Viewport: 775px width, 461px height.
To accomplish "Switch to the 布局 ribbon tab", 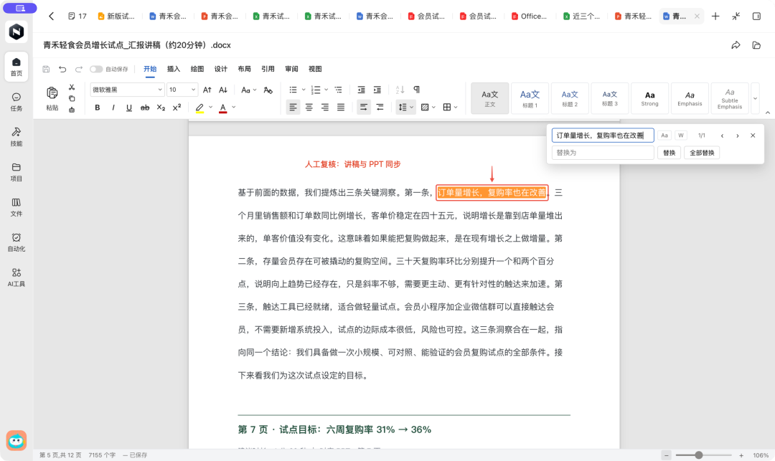I will (244, 69).
